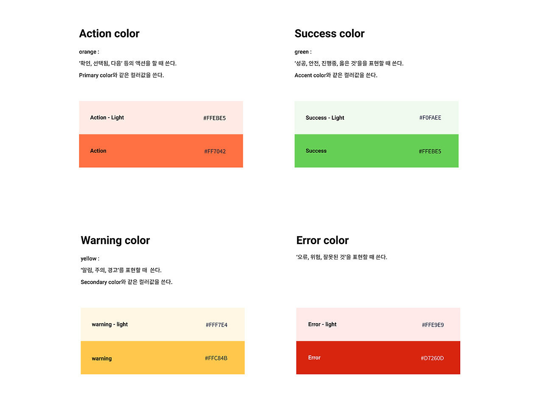The image size is (543, 411).
Task: Click hex code #FFE9E9
Action: (x=433, y=325)
